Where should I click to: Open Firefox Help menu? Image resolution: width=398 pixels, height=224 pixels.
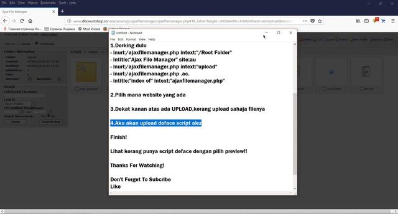72,2
